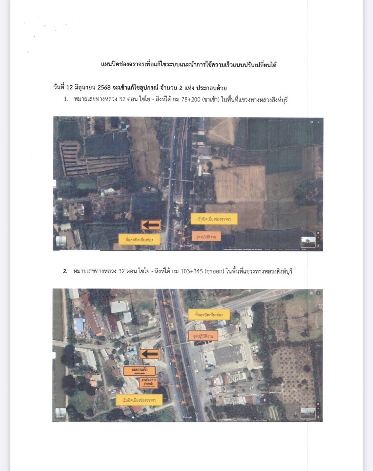The height and width of the screenshot is (471, 373).
Task: Open Layers thumbnail in first map
Action: [x=61, y=241]
